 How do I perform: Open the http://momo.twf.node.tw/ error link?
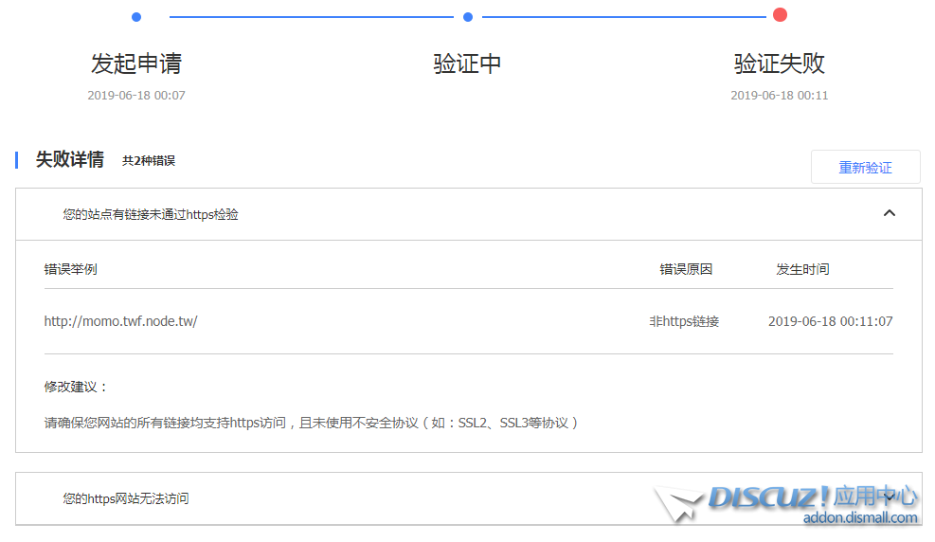120,321
